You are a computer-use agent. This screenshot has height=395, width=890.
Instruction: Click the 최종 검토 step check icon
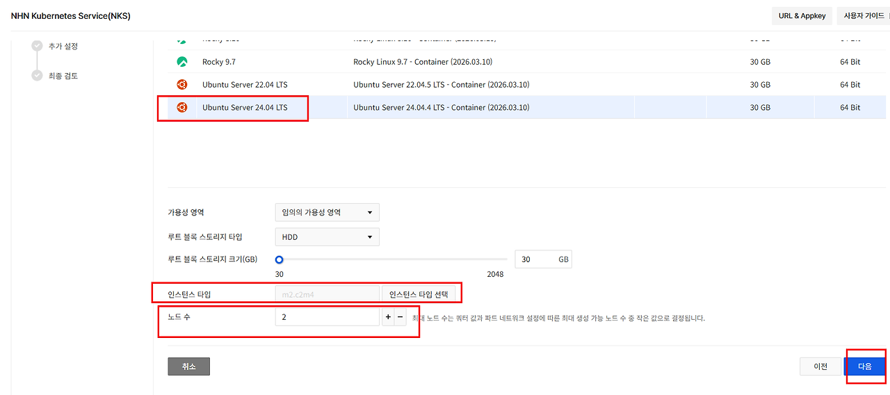pyautogui.click(x=37, y=75)
